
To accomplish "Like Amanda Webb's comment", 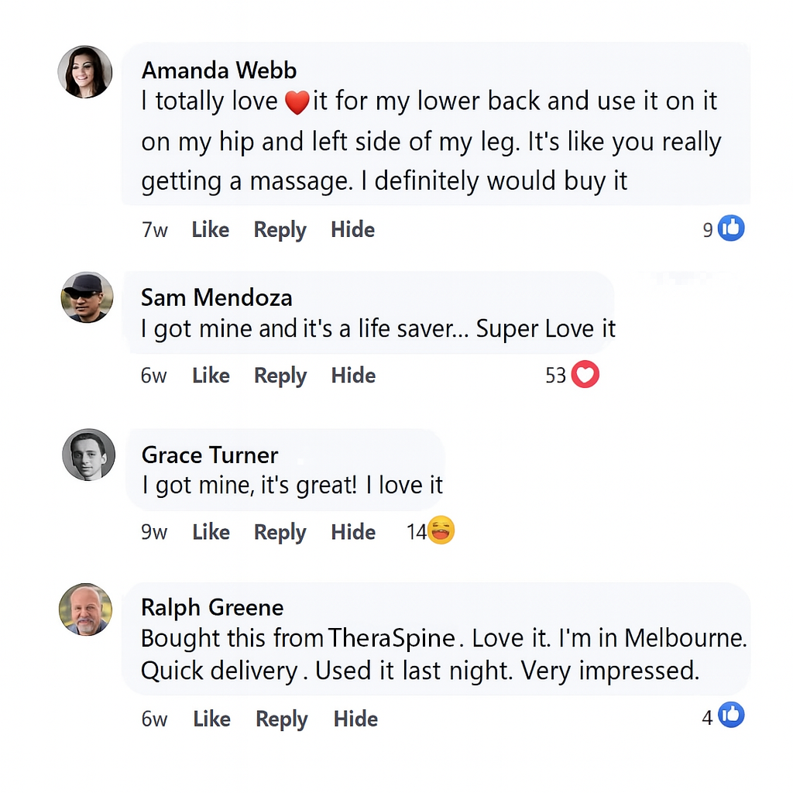I will coord(211,230).
